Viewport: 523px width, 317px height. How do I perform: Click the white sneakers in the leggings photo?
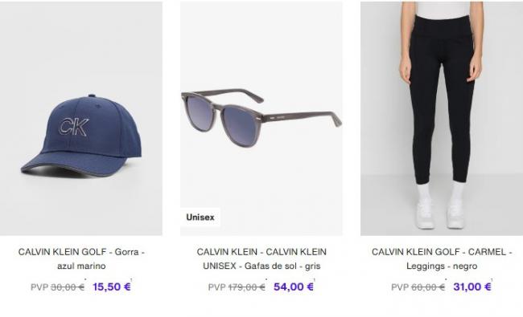point(440,213)
